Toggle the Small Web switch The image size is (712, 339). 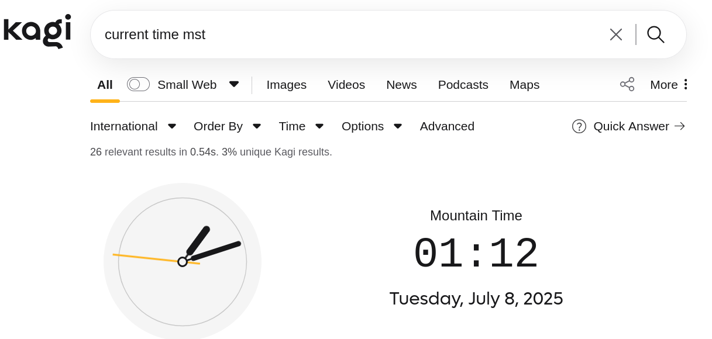click(x=138, y=85)
